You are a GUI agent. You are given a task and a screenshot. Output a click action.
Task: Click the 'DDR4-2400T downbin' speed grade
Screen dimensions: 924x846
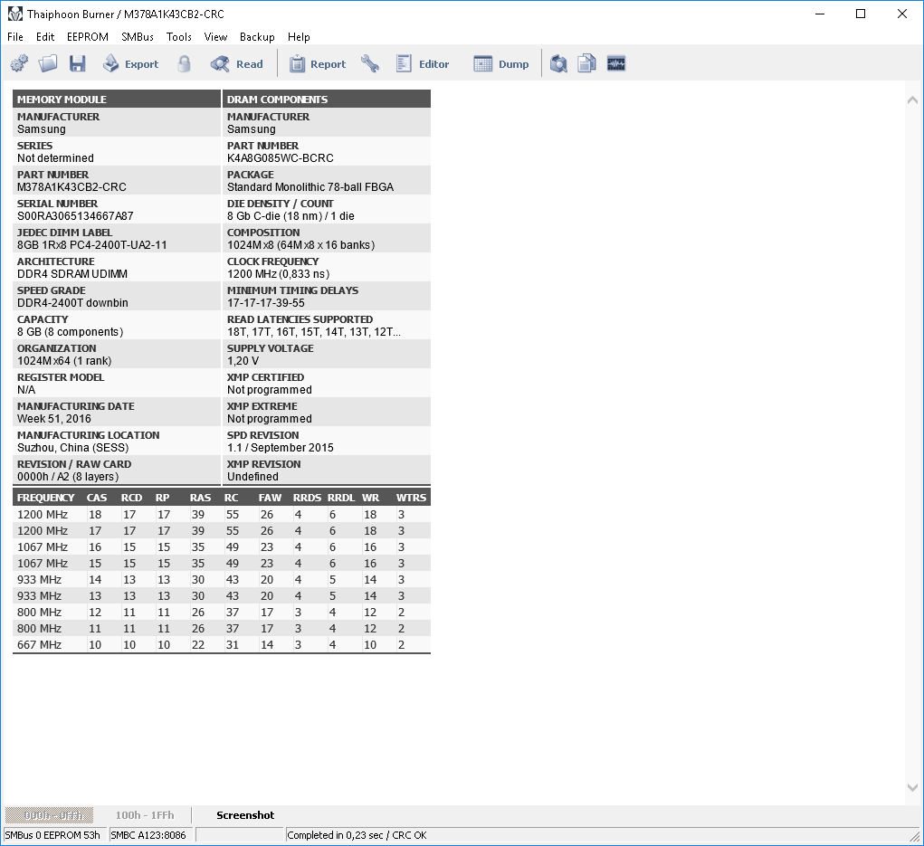72,302
